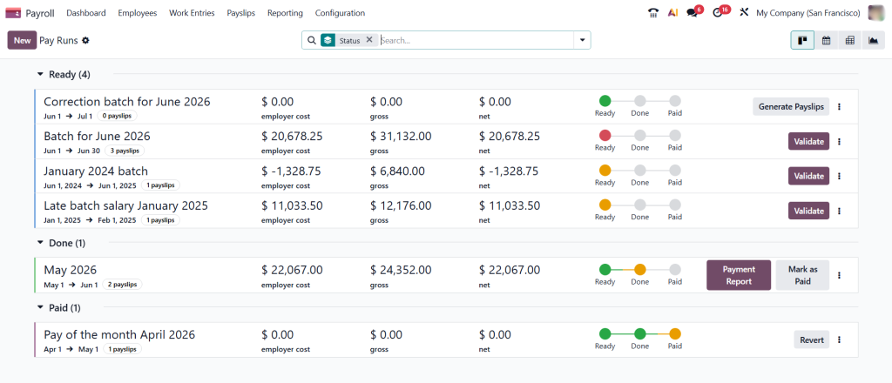The width and height of the screenshot is (892, 383).
Task: Click red Ready status dot of Batch for June 2026
Action: [x=605, y=136]
